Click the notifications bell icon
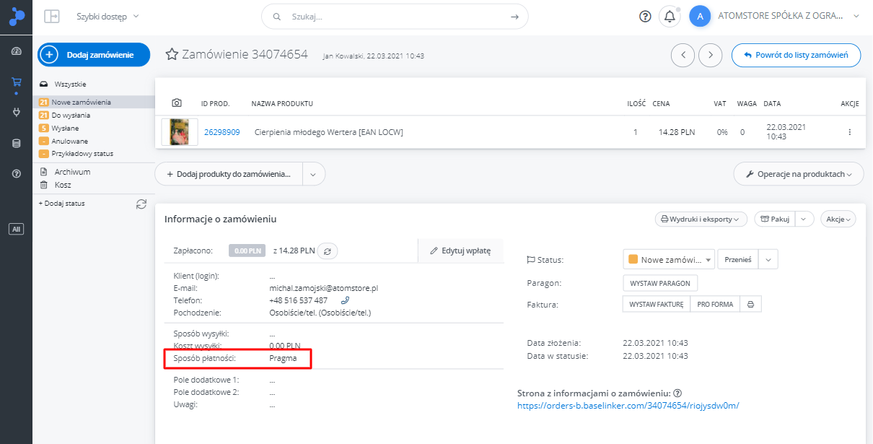The height and width of the screenshot is (444, 873). [669, 17]
